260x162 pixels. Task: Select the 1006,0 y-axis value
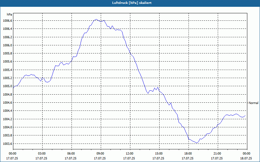coord(7,45)
